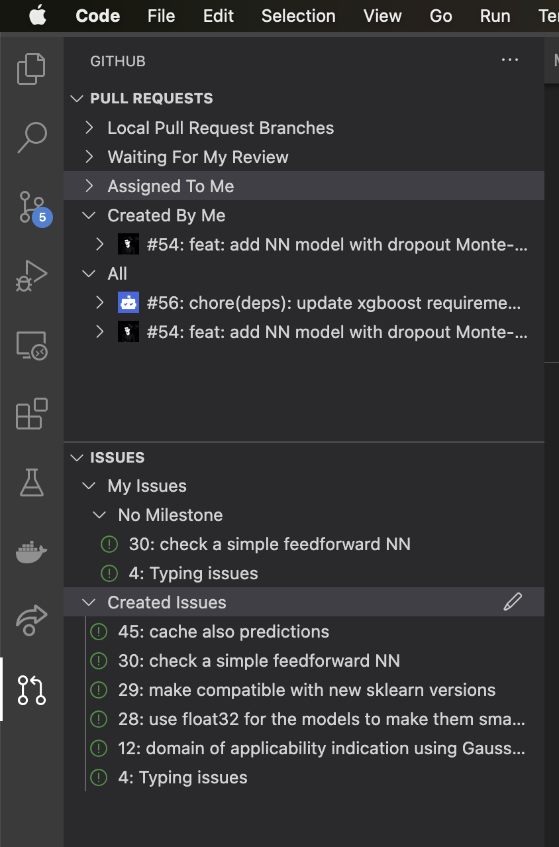Open the Apple menu
559x847 pixels.
38,16
